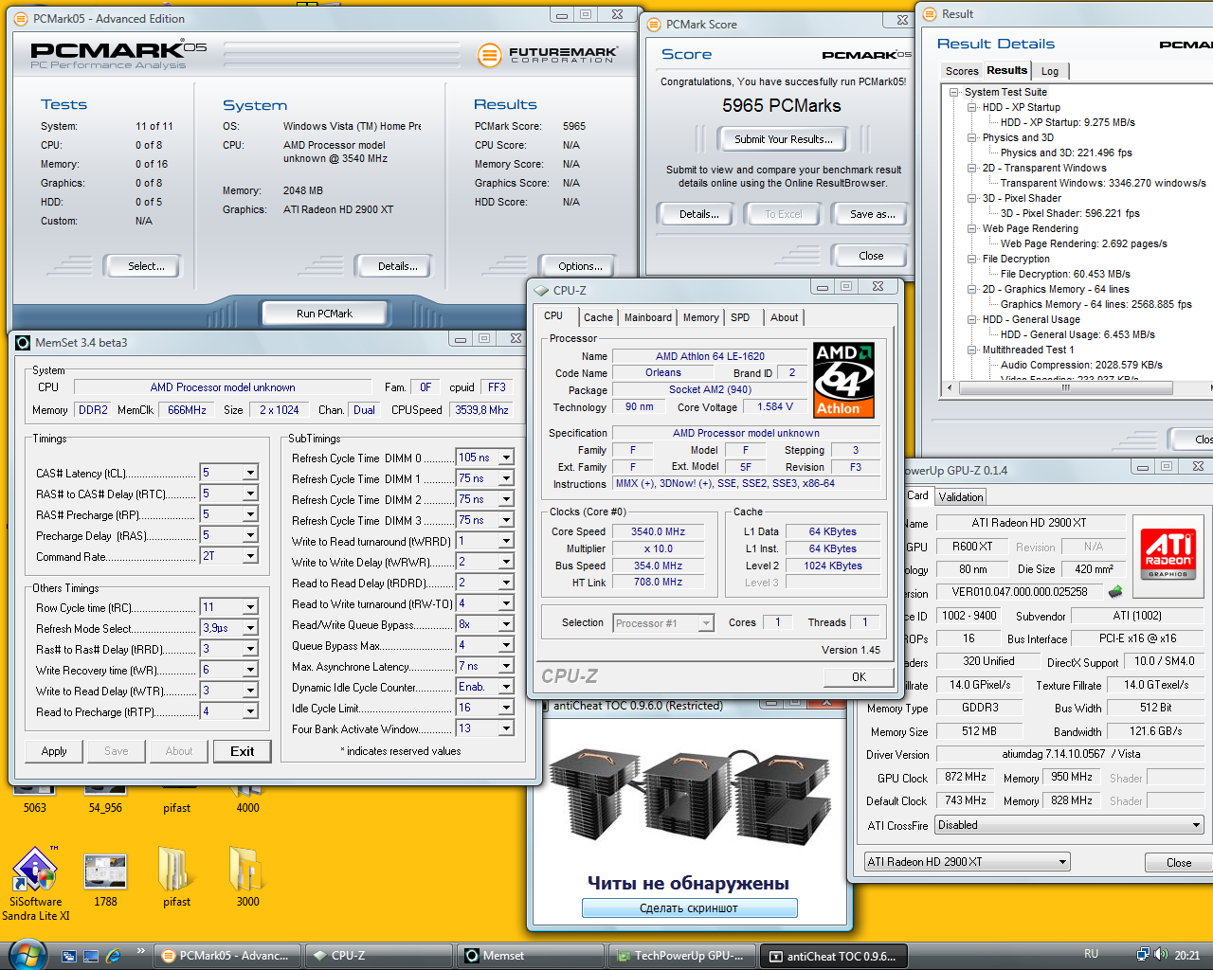Collapse the HDD - XP Startup node
The height and width of the screenshot is (970, 1213).
[x=972, y=107]
